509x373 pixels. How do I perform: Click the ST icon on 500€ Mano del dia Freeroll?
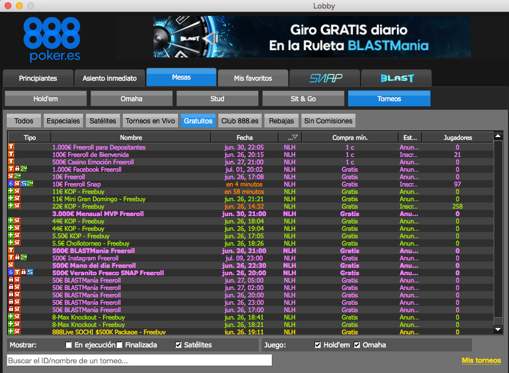coord(11,265)
